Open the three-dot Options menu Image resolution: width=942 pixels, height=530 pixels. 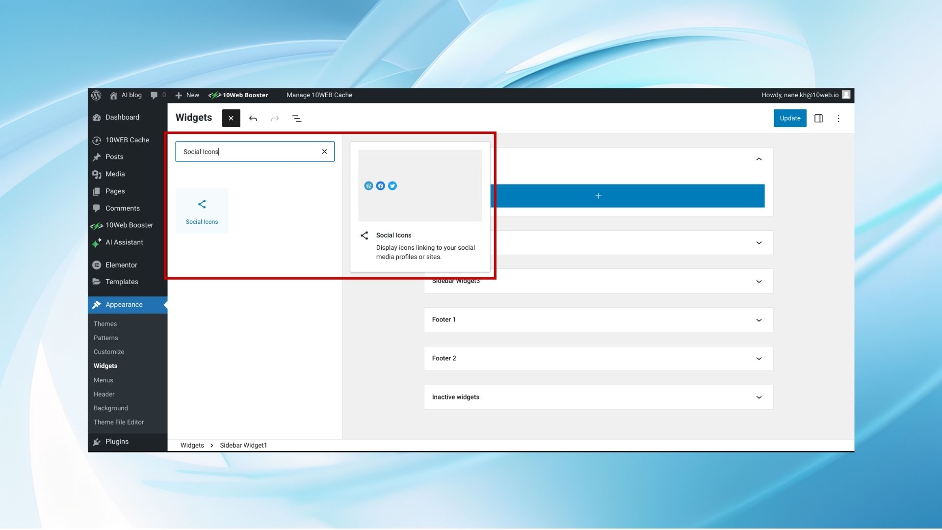(x=838, y=118)
